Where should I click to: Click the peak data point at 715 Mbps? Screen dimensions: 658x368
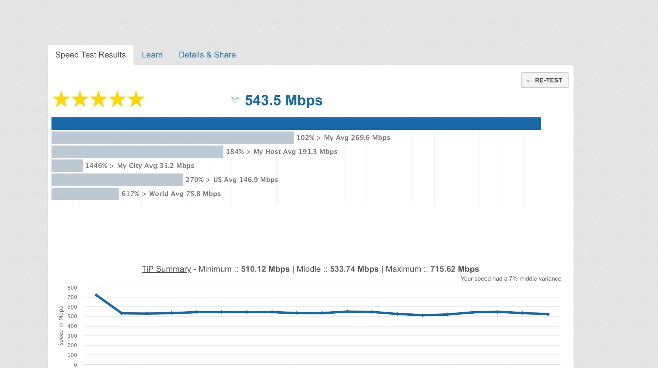[x=96, y=295]
